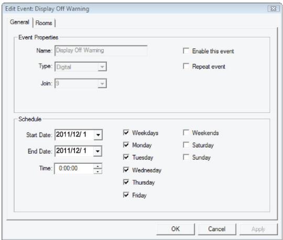
Task: Expand the Type dropdown
Action: (x=102, y=67)
